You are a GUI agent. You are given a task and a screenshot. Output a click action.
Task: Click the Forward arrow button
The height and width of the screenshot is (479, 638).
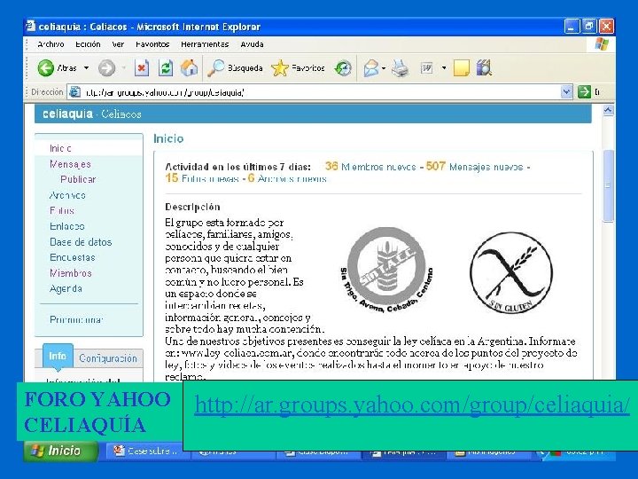106,68
